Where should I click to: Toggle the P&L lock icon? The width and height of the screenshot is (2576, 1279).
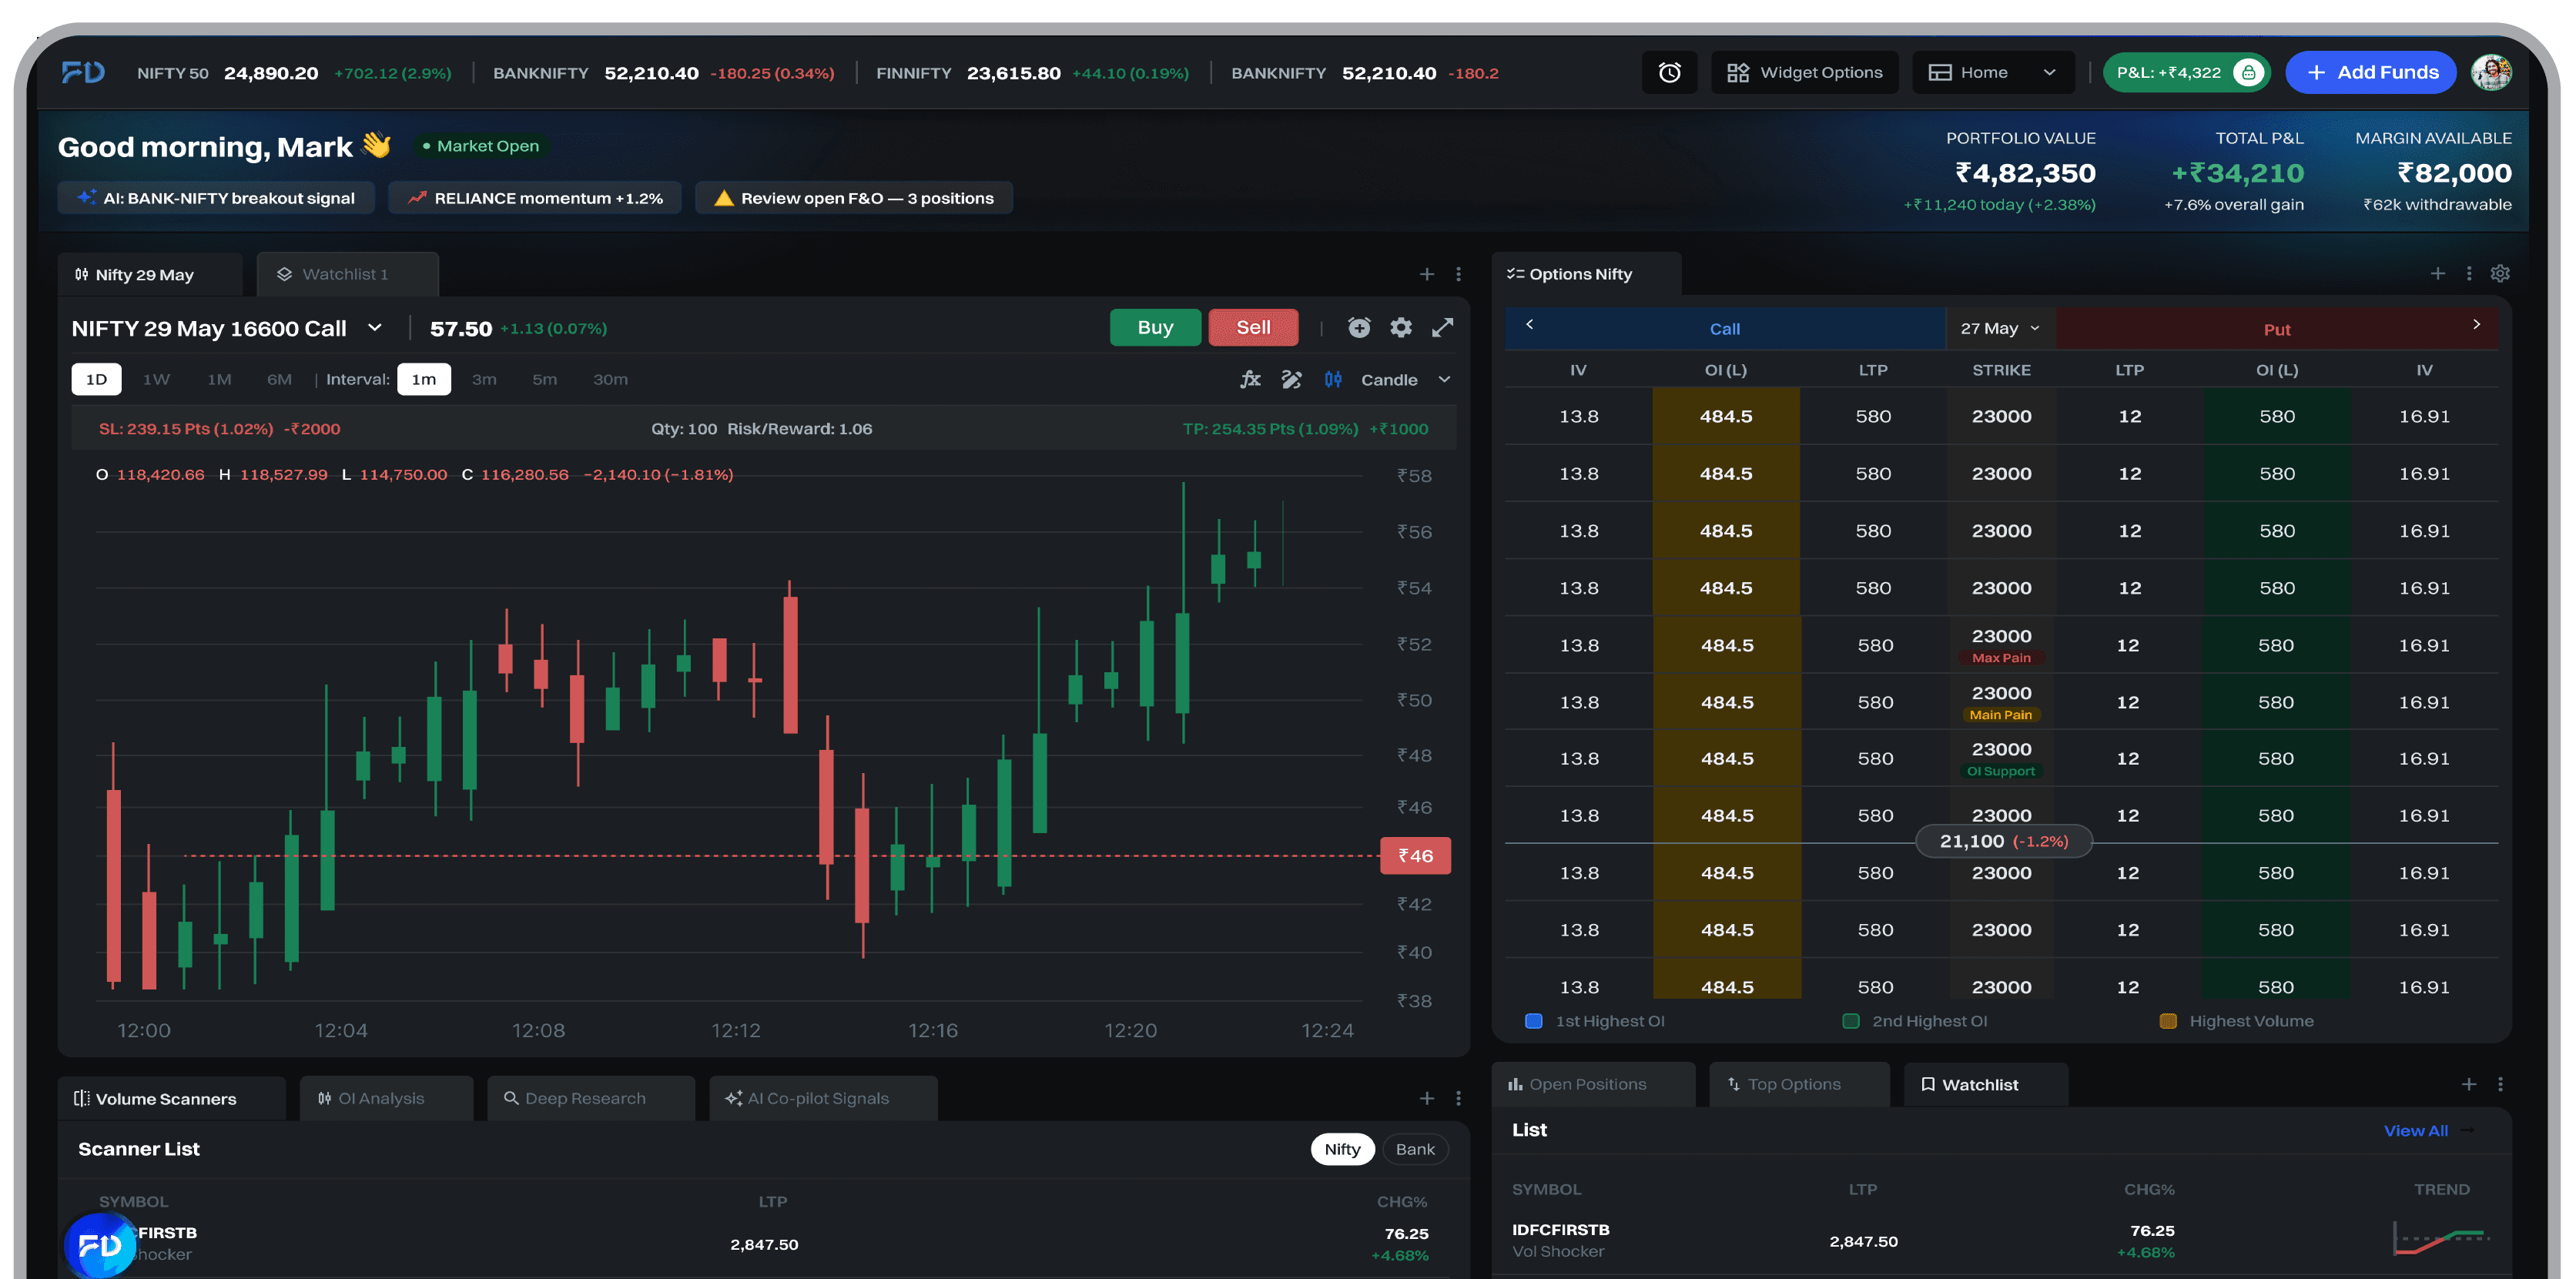pyautogui.click(x=2248, y=72)
